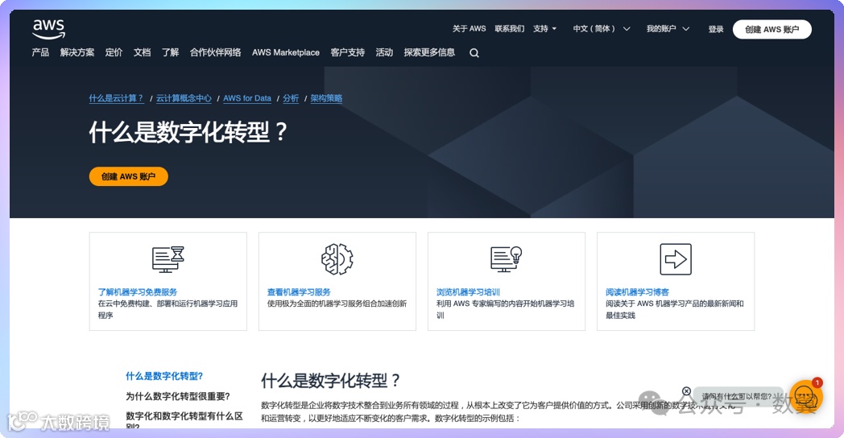The height and width of the screenshot is (438, 844).
Task: Click the AWS logo
Action: click(48, 29)
